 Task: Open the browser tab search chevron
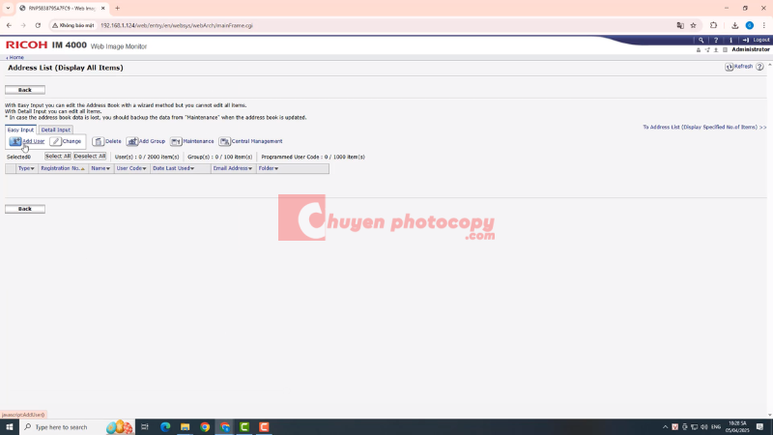(x=8, y=9)
